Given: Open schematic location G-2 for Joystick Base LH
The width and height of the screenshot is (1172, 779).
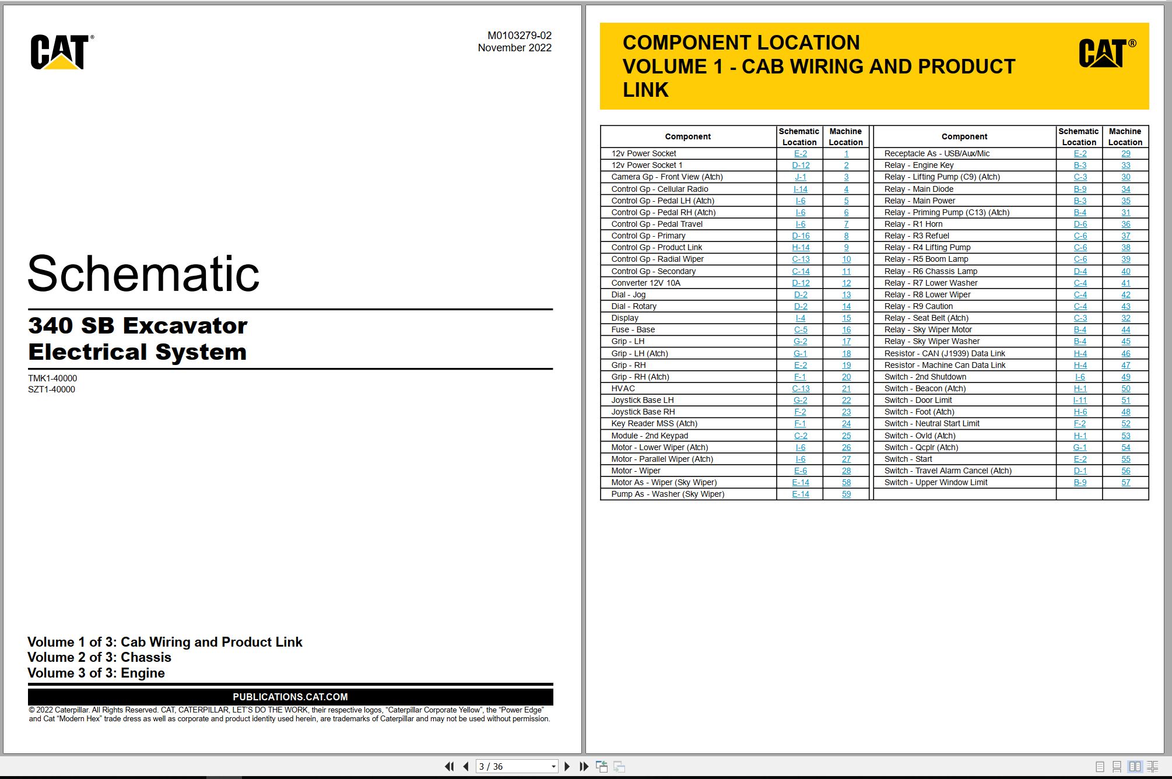Looking at the screenshot, I should coord(801,400).
